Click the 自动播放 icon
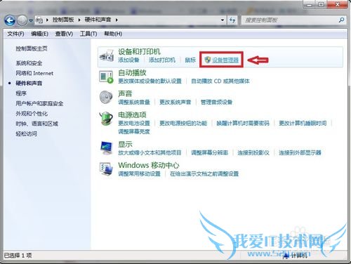351x264 pixels. tap(107, 77)
